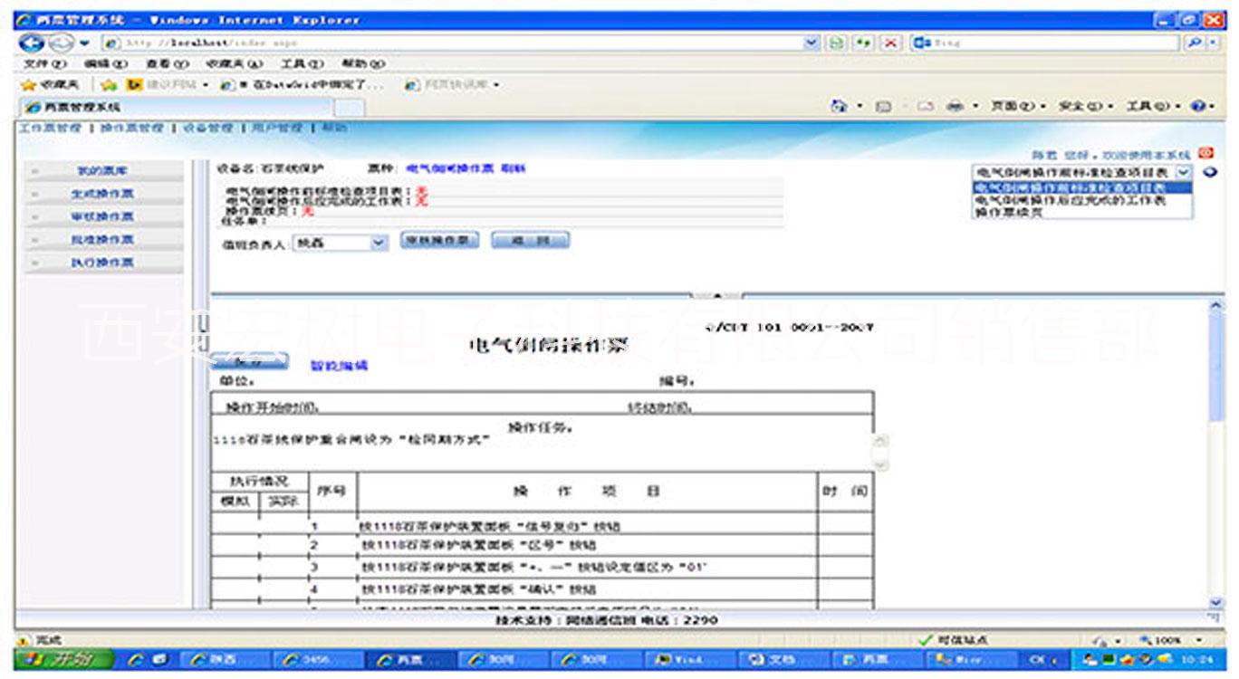Click the zoom level 100% control in status bar
The width and height of the screenshot is (1239, 679).
pos(1172,640)
